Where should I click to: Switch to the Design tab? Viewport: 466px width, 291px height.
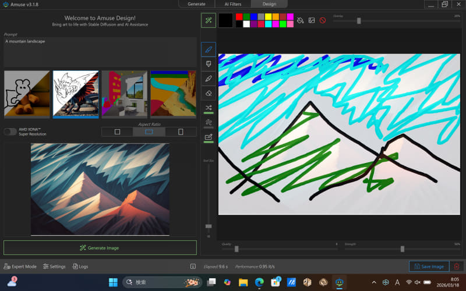click(269, 4)
